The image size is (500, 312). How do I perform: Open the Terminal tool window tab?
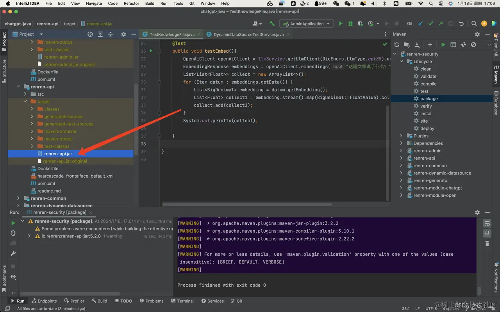182,301
